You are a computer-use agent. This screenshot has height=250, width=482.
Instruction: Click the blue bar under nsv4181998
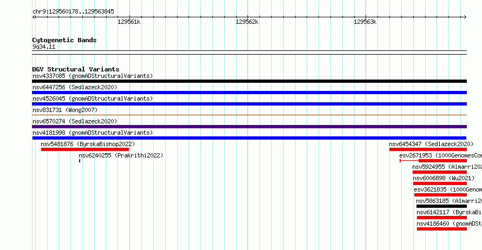(249, 138)
